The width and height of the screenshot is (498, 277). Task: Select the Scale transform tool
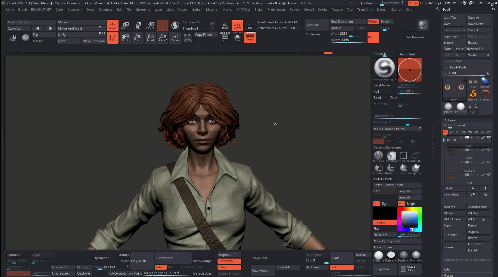point(137,25)
